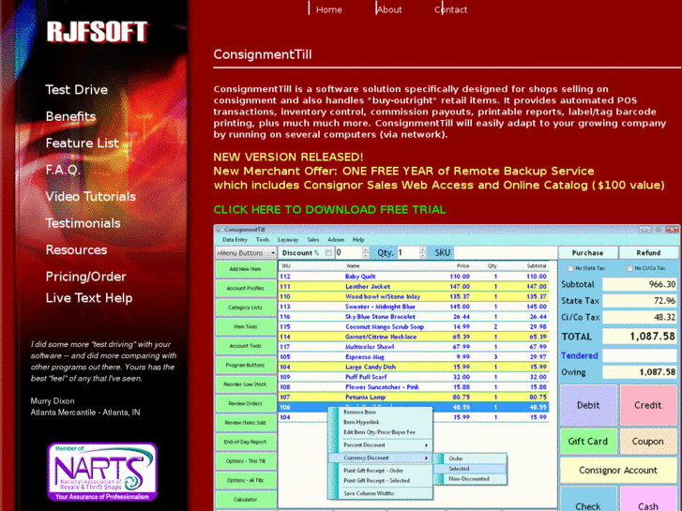682x511 pixels.
Task: View the Benefits page
Action: click(71, 116)
